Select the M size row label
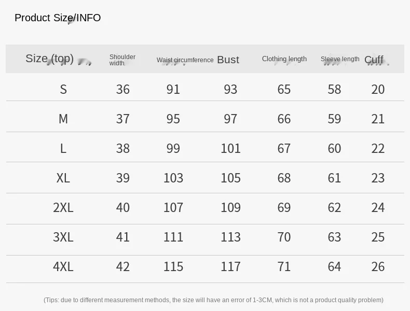The image size is (410, 311). point(63,119)
